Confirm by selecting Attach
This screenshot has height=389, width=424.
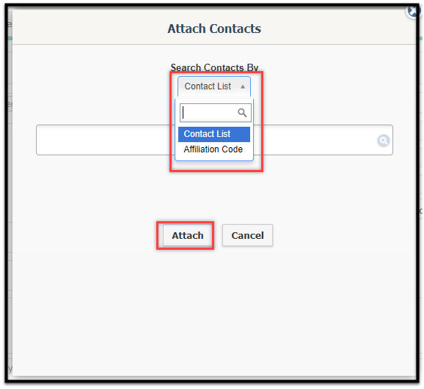tap(187, 235)
